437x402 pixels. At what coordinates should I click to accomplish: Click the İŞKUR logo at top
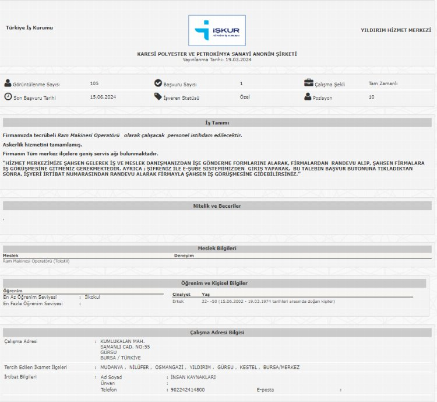[x=217, y=30]
